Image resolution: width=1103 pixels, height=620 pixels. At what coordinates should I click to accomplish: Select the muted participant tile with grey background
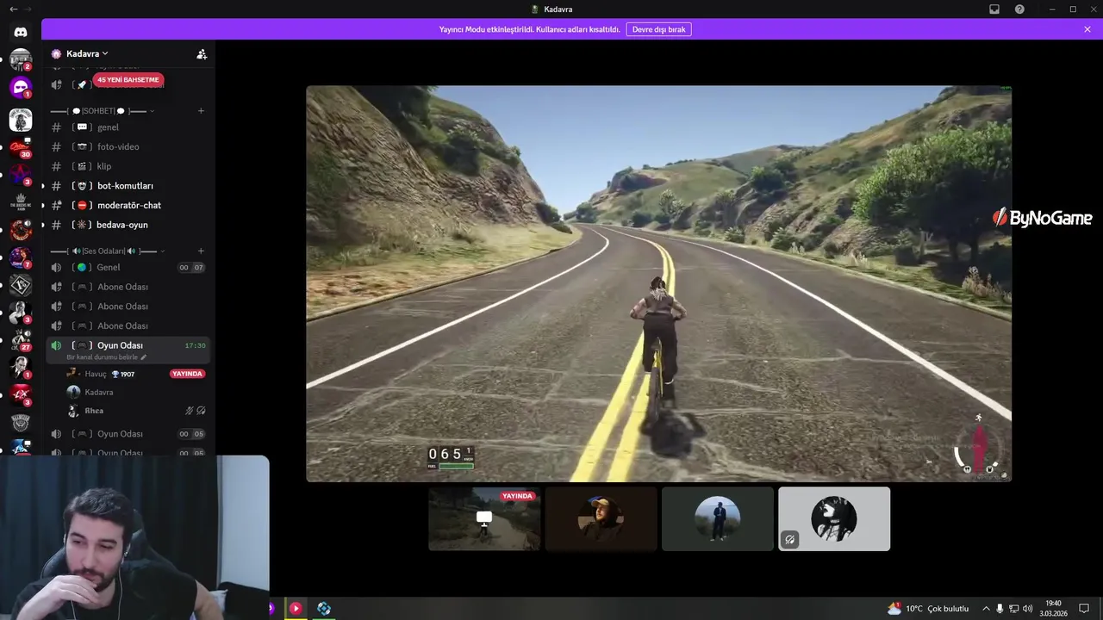click(x=834, y=518)
